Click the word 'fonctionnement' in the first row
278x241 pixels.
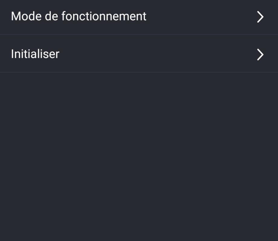click(104, 16)
